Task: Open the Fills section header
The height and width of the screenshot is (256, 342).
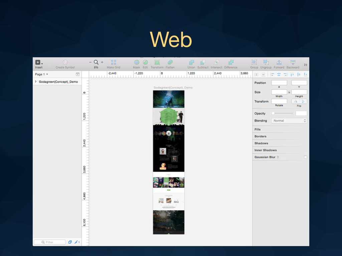Action: coord(258,129)
